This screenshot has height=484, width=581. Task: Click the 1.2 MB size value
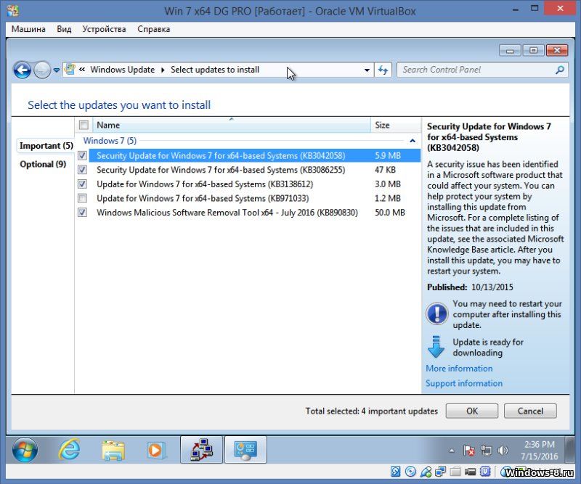(x=388, y=199)
